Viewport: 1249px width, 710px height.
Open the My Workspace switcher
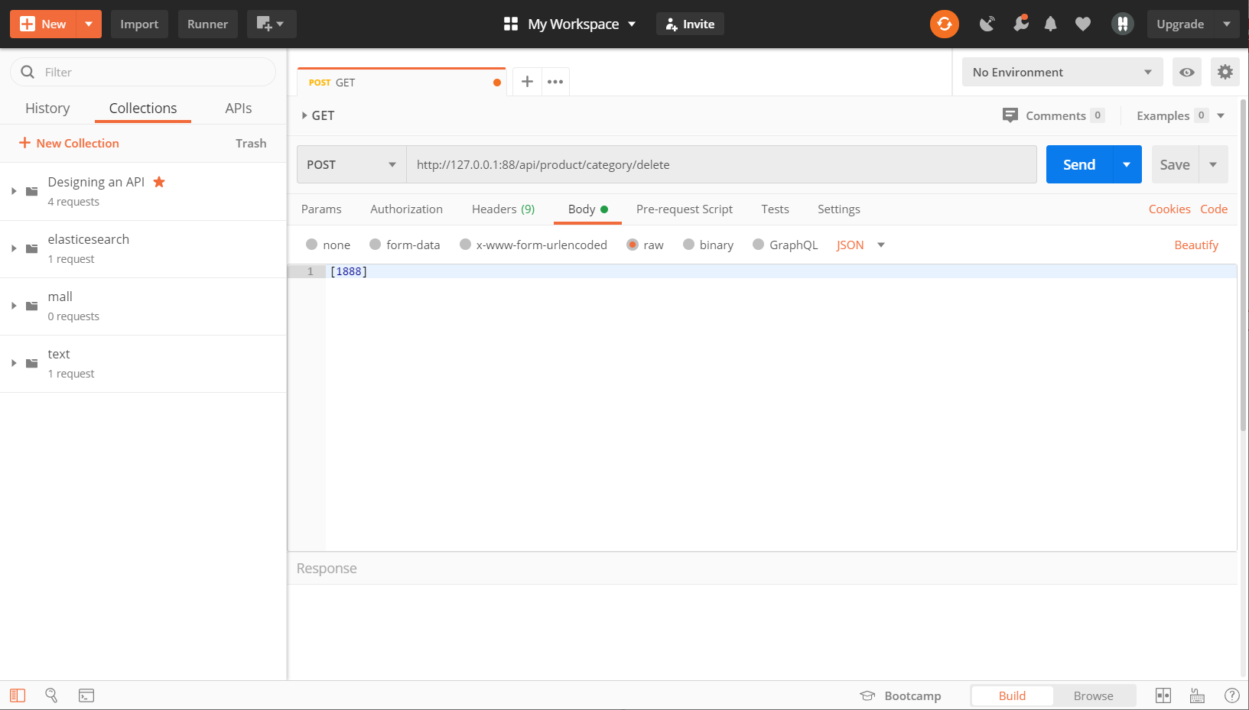(570, 24)
